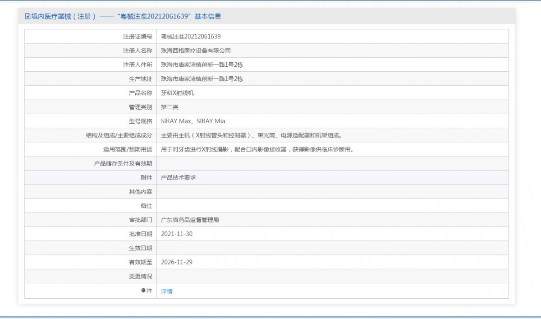Click model spec SIRAY Max、SIRAY Mia

point(193,121)
